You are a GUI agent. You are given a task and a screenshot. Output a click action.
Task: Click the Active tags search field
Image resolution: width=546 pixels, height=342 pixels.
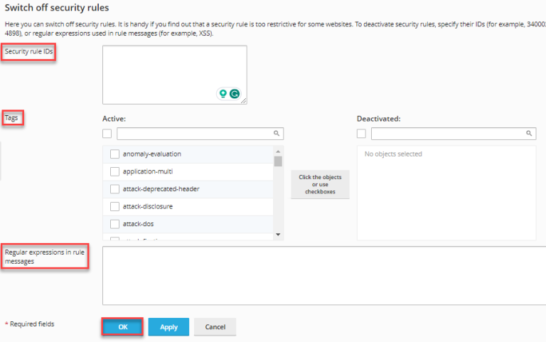195,134
